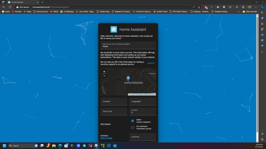Select Metric unit system
Image resolution: width=266 pixels, height=149 pixels.
point(133,121)
